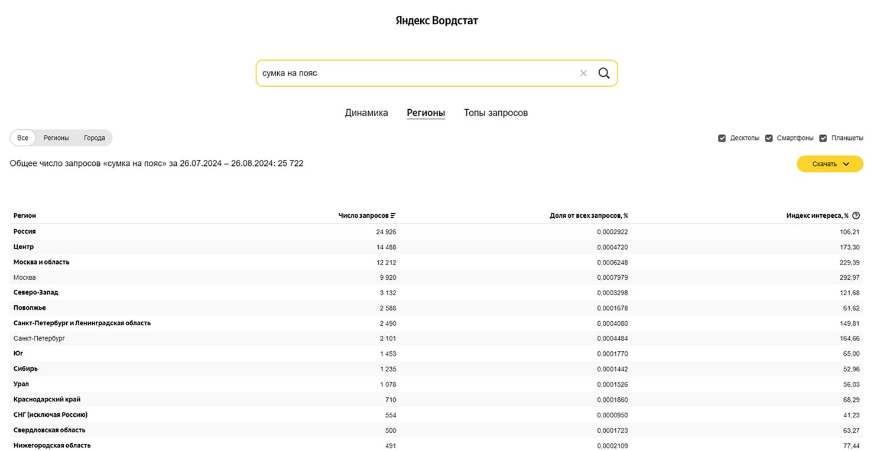Click the 106,21 interest index value
This screenshot has height=451, width=877.
[849, 232]
